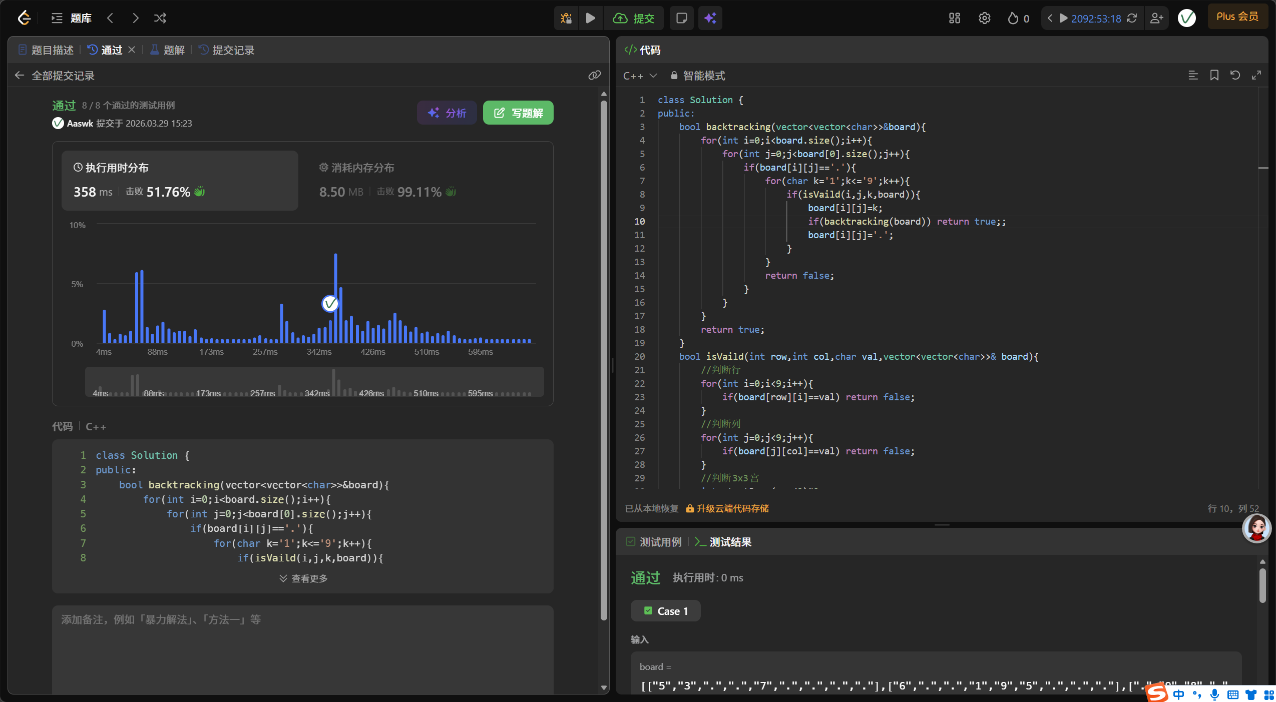Screen dimensions: 1276x702
Task: Reset code with the undo arrow icon
Action: (x=1235, y=76)
